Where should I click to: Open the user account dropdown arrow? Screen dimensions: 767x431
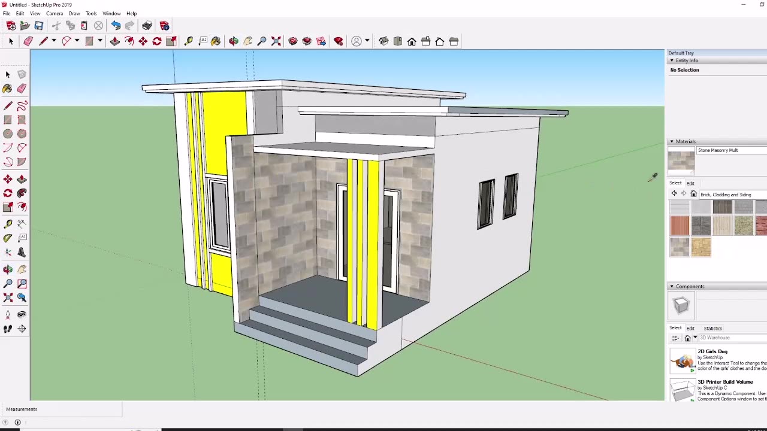pos(367,41)
